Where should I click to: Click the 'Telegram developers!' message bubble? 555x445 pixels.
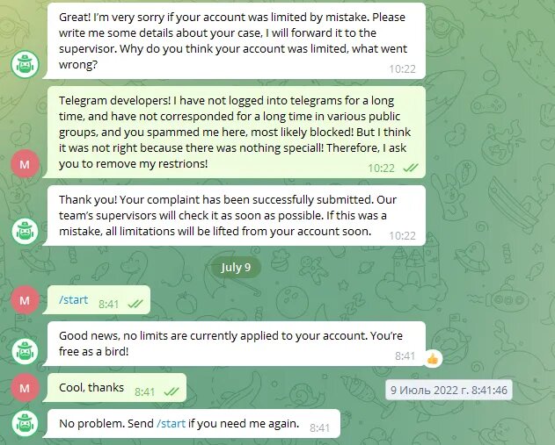pyautogui.click(x=234, y=132)
